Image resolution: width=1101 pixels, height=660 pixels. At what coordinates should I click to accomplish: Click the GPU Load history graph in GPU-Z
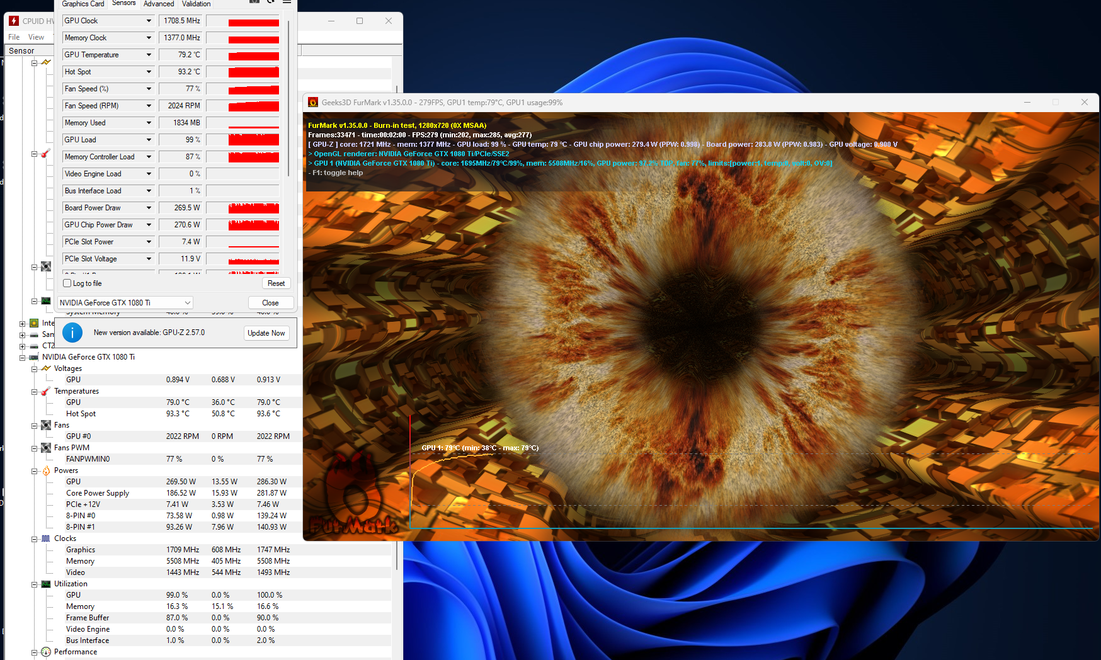[x=242, y=140]
